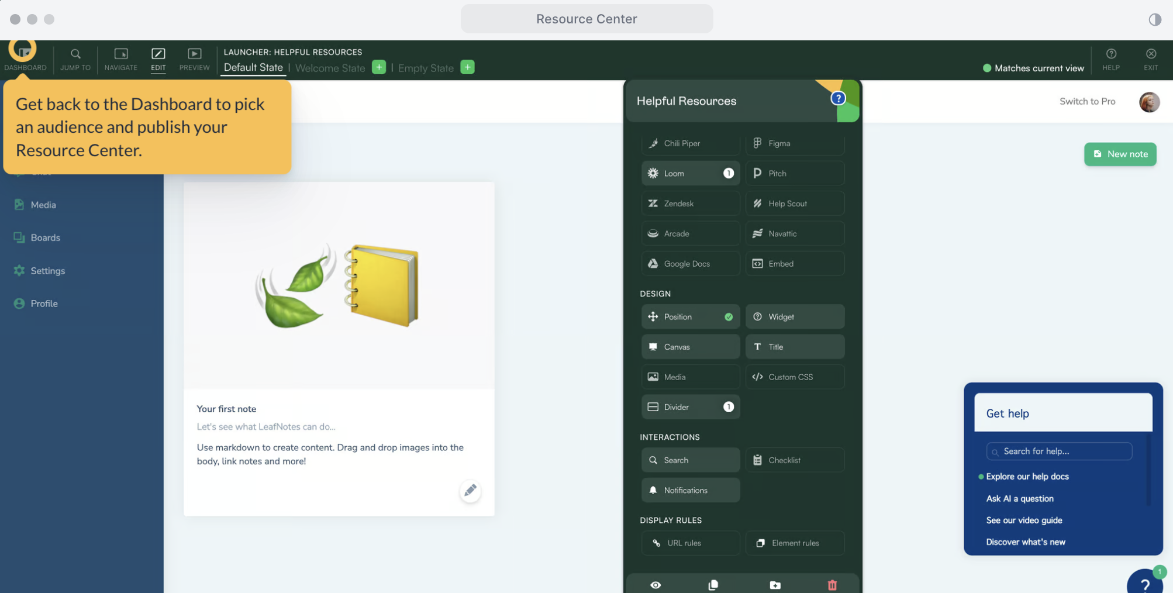Focus the Search for help field
Screen dimensions: 1173x593
pyautogui.click(x=1059, y=451)
